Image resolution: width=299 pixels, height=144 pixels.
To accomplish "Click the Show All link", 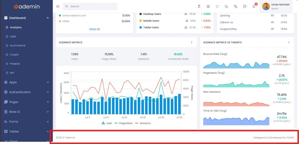I will (94, 29).
